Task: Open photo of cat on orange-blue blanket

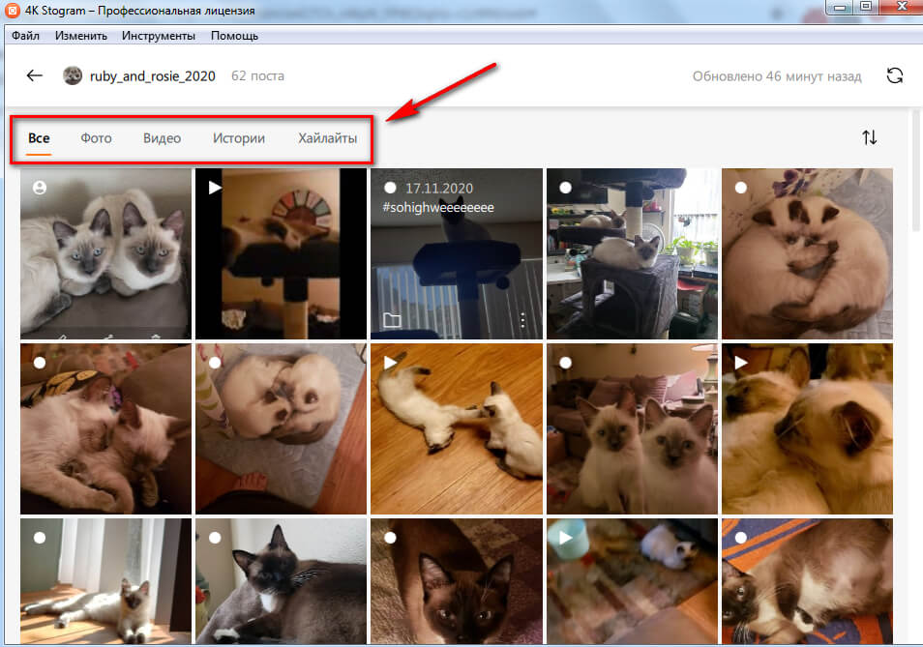Action: pyautogui.click(x=807, y=581)
